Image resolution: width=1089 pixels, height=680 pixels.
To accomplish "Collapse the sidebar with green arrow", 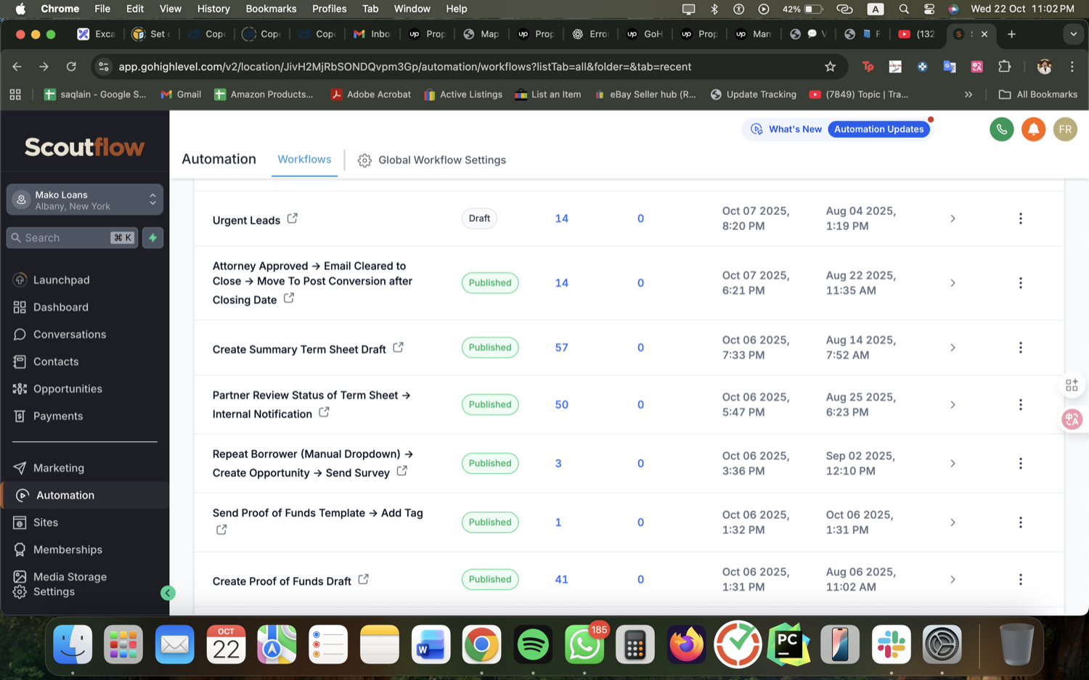I will 168,593.
